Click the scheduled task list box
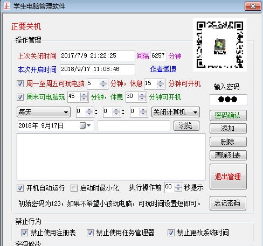This screenshot has width=263, height=246. [111, 157]
